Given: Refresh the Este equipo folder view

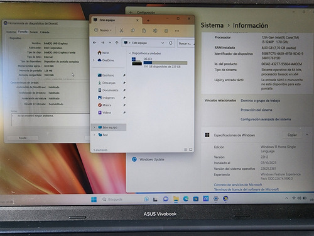Looking at the screenshot, I should 171,43.
